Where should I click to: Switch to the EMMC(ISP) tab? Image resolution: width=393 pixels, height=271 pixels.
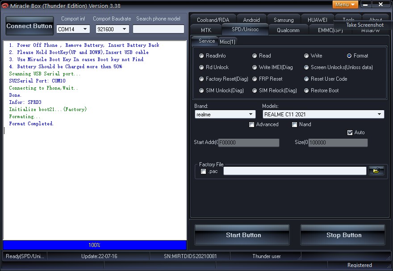click(x=330, y=30)
